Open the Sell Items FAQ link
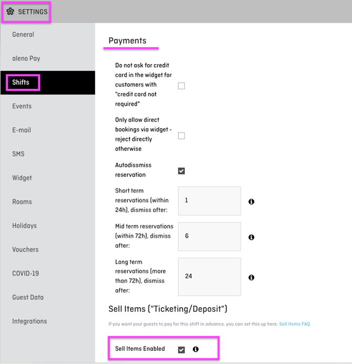Screen dimensions: 352x364 pyautogui.click(x=294, y=324)
